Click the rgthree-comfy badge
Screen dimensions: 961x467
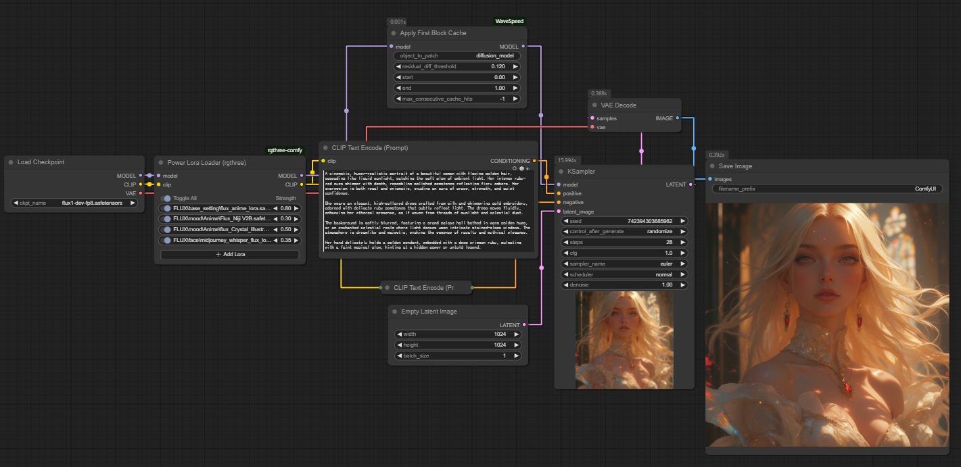pyautogui.click(x=284, y=150)
